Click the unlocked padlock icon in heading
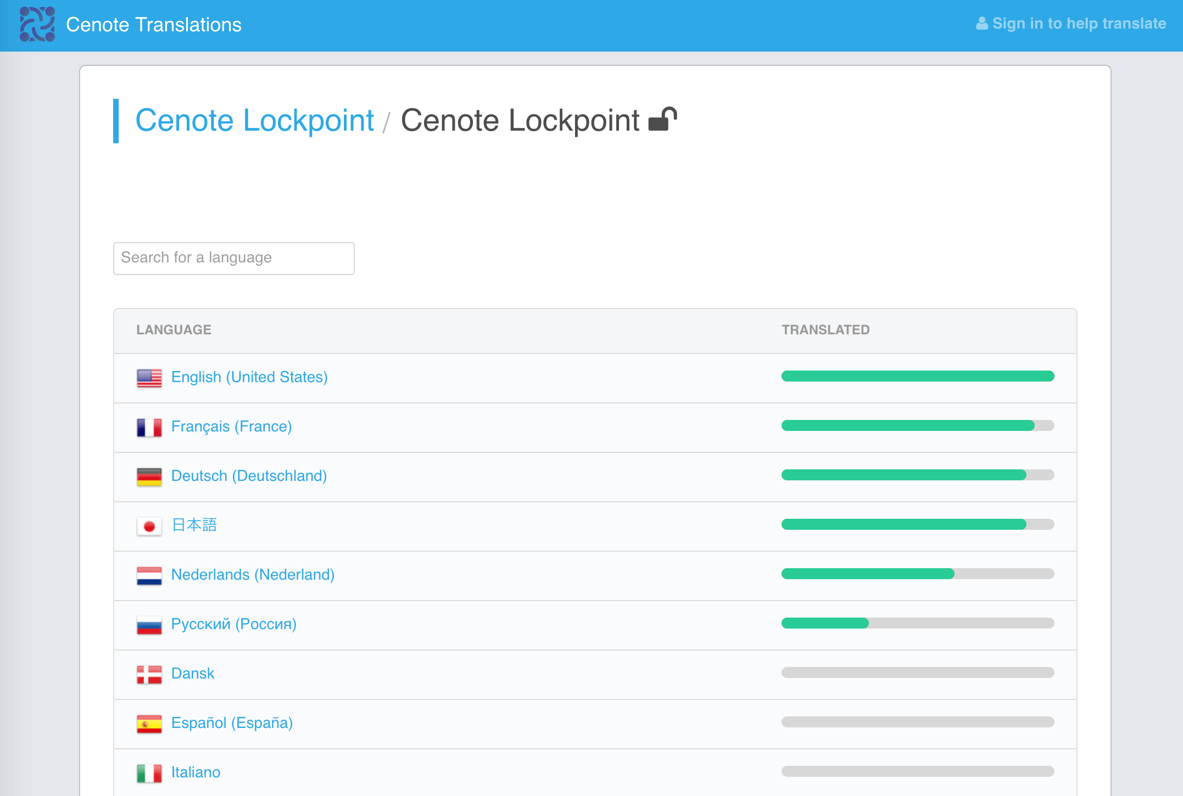This screenshot has width=1183, height=796. click(x=663, y=119)
